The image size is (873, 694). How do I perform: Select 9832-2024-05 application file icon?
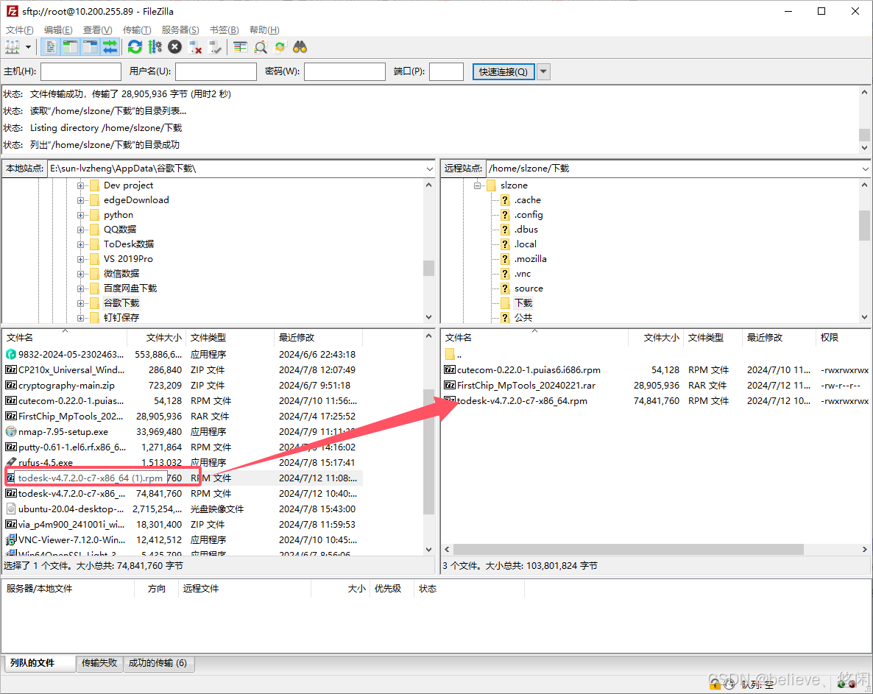pos(10,355)
